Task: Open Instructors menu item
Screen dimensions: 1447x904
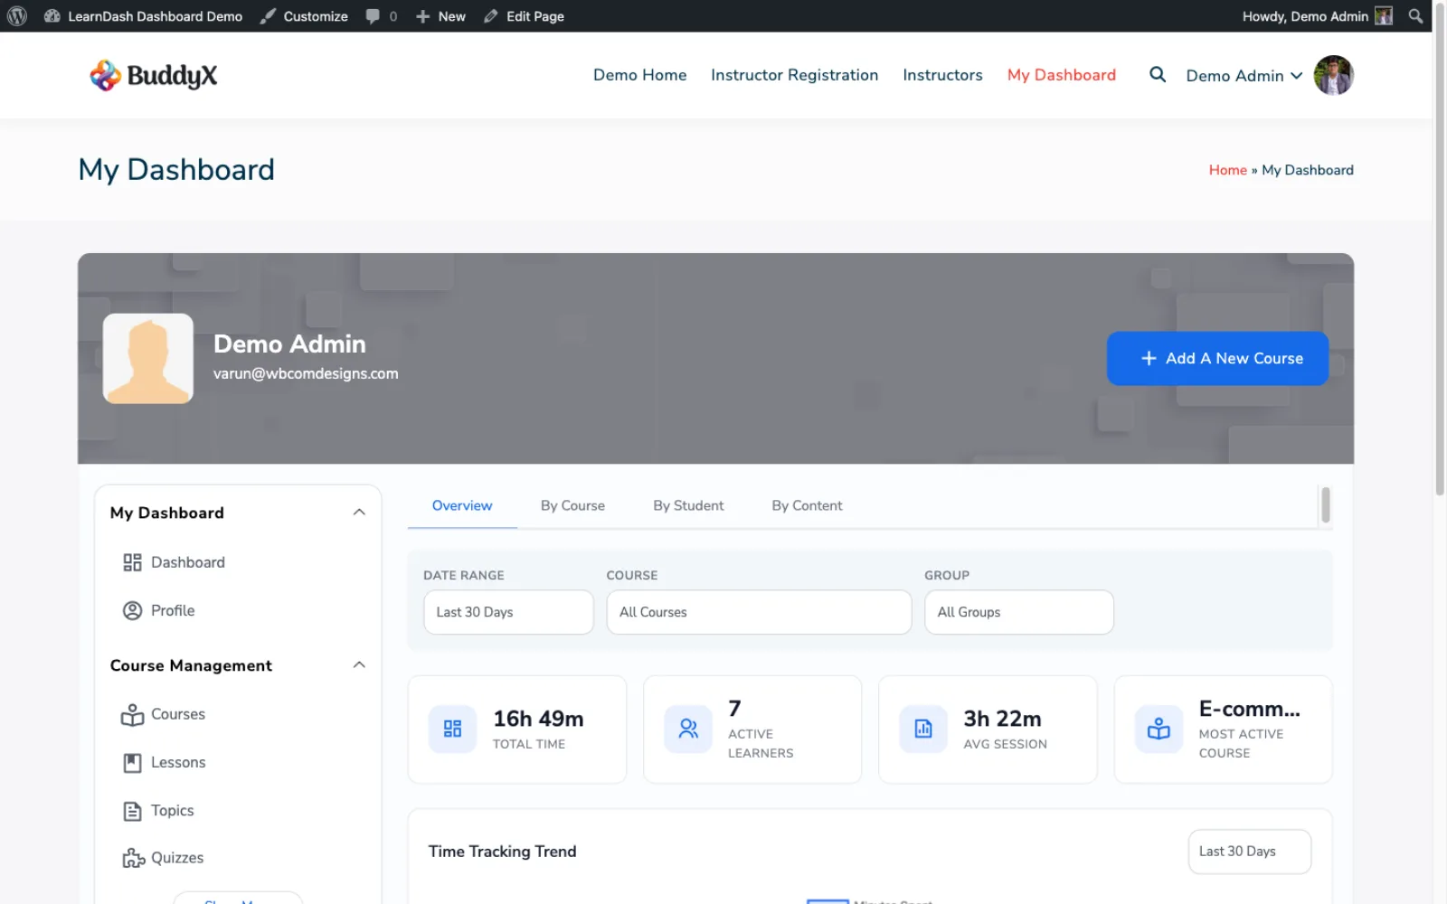Action: [x=942, y=75]
